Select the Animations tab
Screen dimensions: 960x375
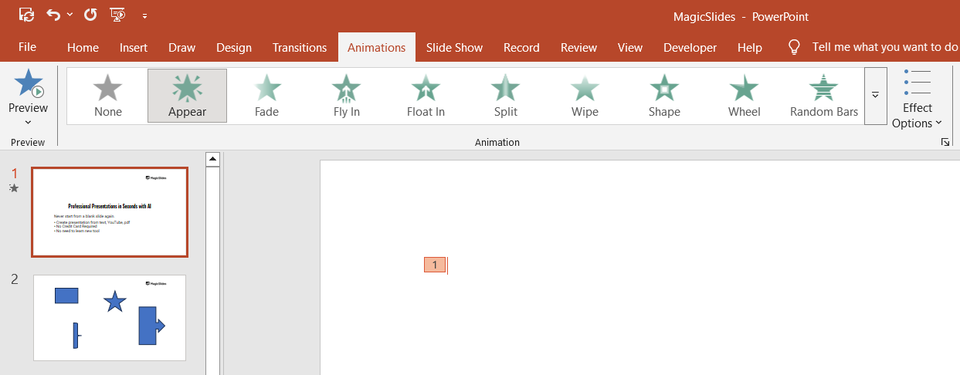[x=377, y=47]
